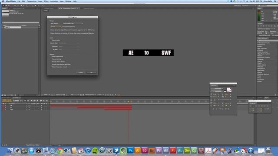Open the File menu
This screenshot has width=278, height=156.
click(19, 1)
